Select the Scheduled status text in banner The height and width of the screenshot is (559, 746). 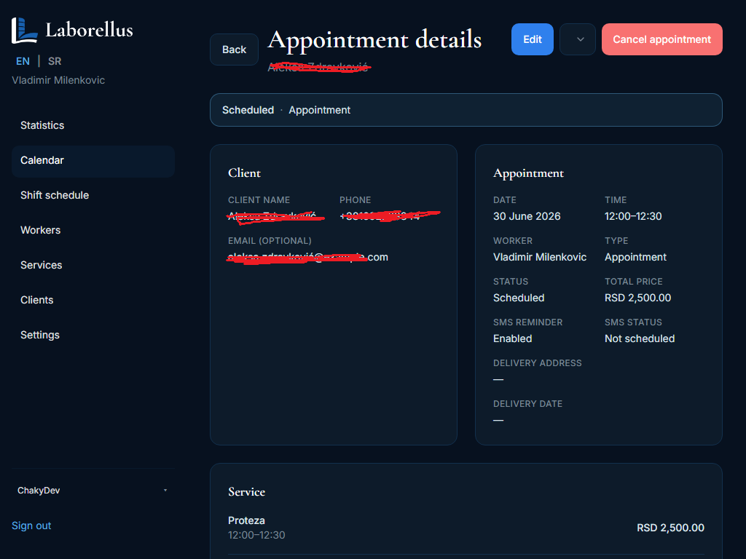pos(248,111)
